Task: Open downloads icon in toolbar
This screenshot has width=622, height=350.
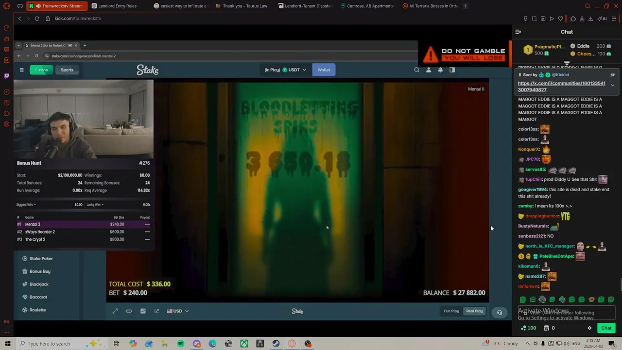Action: coord(590,18)
